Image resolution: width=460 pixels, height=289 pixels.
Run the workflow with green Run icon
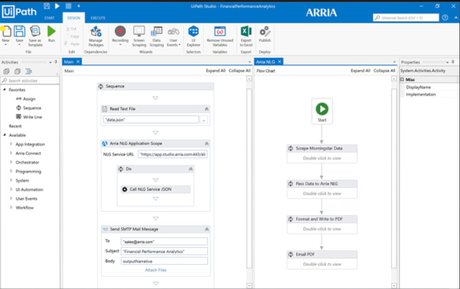click(x=51, y=31)
